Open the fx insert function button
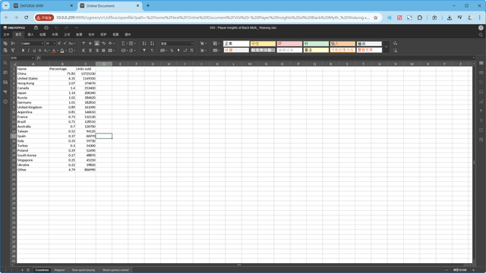The height and width of the screenshot is (273, 486). (x=39, y=58)
